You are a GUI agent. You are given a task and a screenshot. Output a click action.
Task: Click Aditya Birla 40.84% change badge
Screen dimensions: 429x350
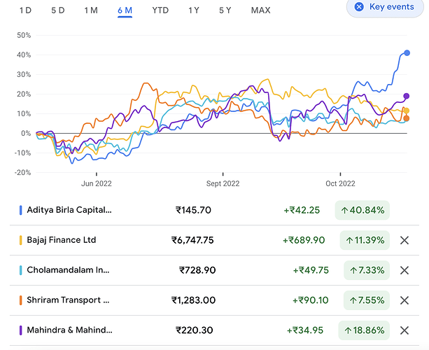pyautogui.click(x=362, y=210)
